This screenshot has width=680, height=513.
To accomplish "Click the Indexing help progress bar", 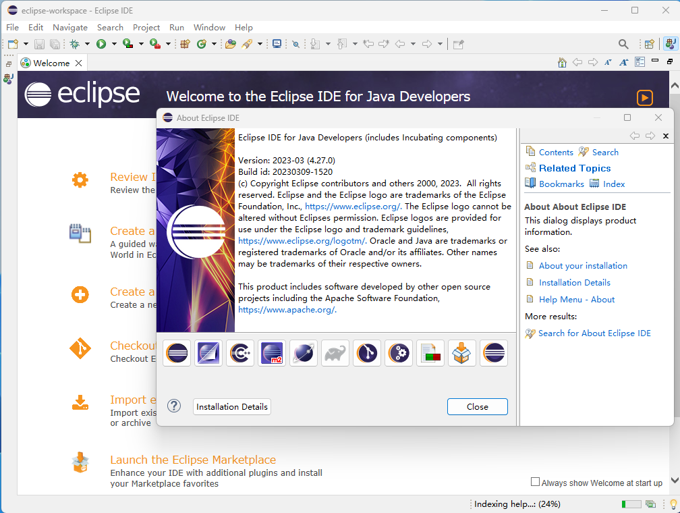I will click(631, 504).
